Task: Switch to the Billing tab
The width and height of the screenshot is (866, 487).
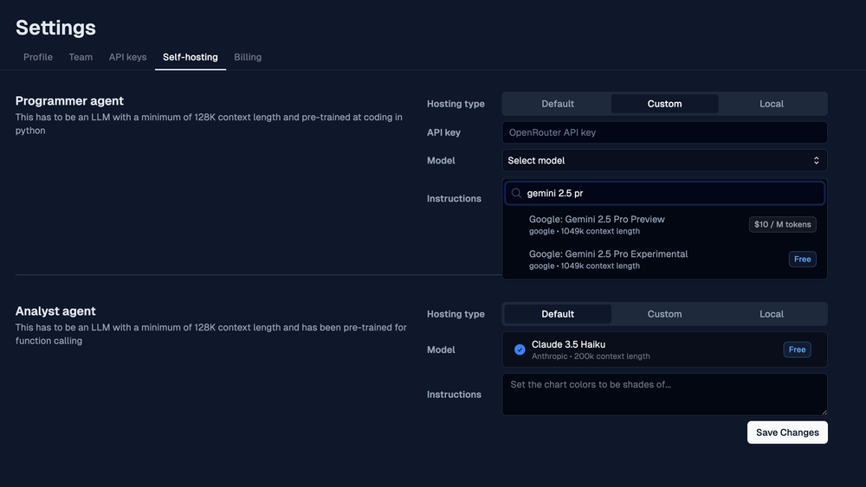Action: click(248, 57)
